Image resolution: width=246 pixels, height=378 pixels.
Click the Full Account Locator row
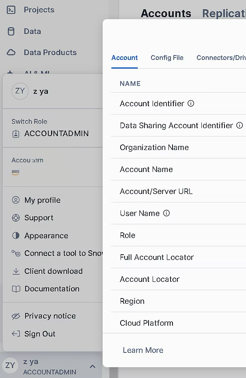click(178, 257)
